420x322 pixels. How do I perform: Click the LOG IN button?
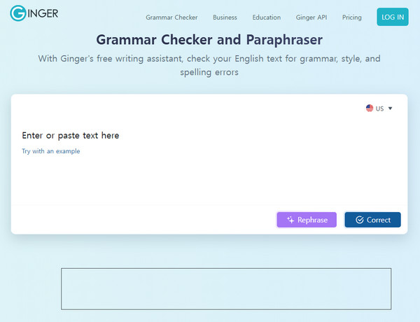[x=393, y=17]
